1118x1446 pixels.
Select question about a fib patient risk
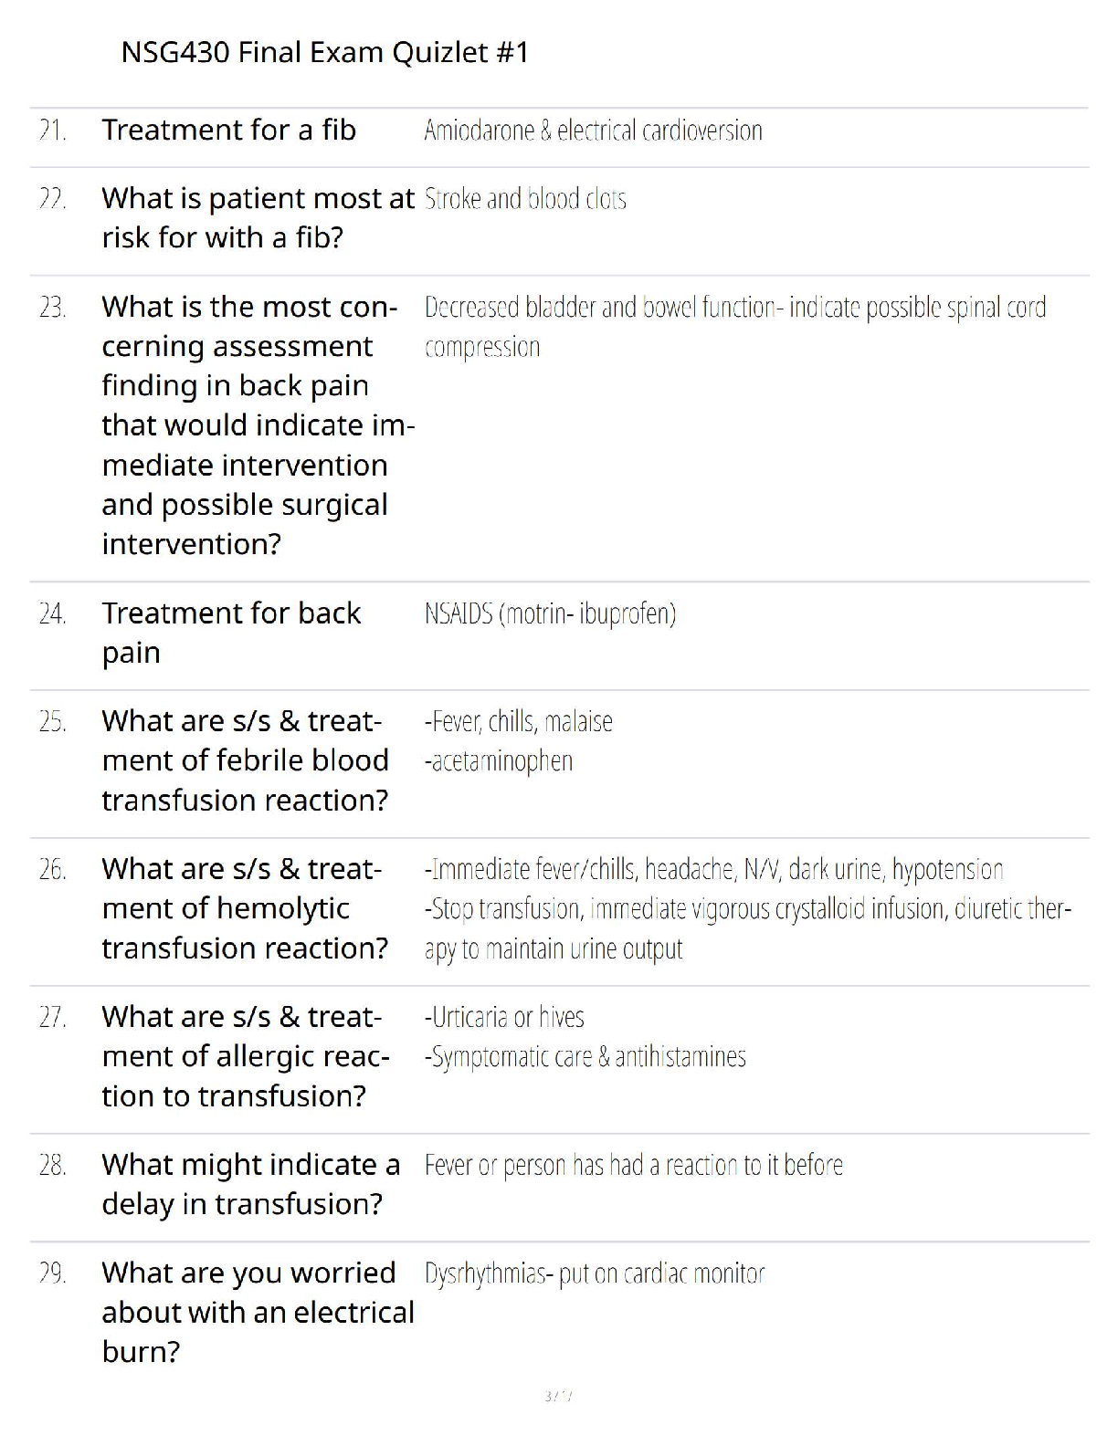pyautogui.click(x=258, y=218)
